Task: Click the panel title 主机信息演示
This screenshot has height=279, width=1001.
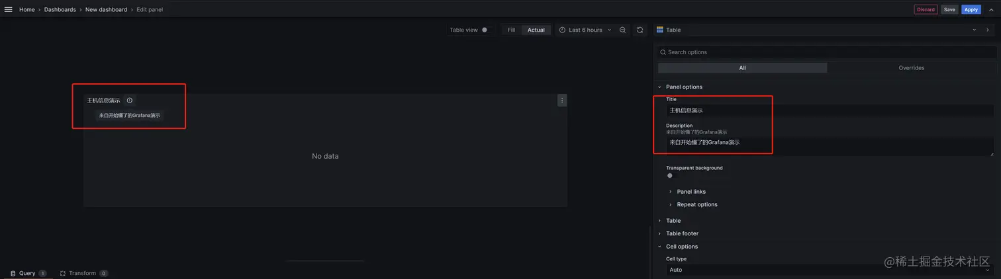Action: [x=104, y=100]
